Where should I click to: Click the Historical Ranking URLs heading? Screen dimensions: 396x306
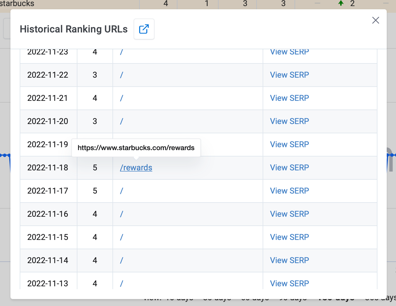[74, 29]
